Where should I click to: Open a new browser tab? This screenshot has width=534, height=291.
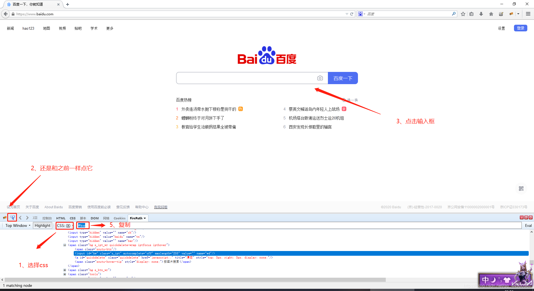point(68,4)
